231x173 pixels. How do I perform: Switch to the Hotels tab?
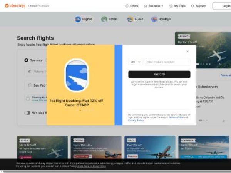point(109,19)
